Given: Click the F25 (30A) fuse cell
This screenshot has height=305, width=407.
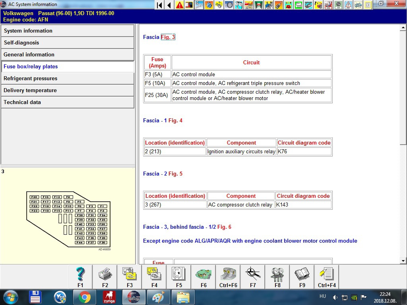Looking at the screenshot, I should (x=157, y=95).
